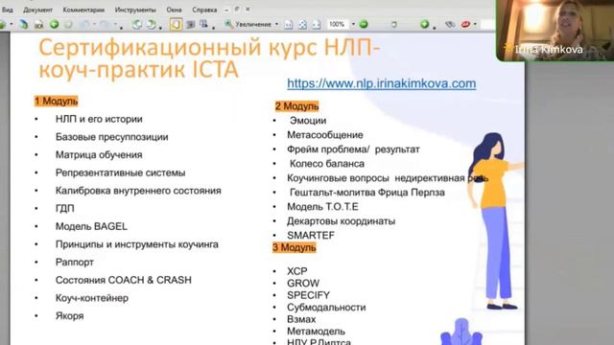Expand dropdown after the leftmost green icon
614x345 pixels.
click(11, 24)
